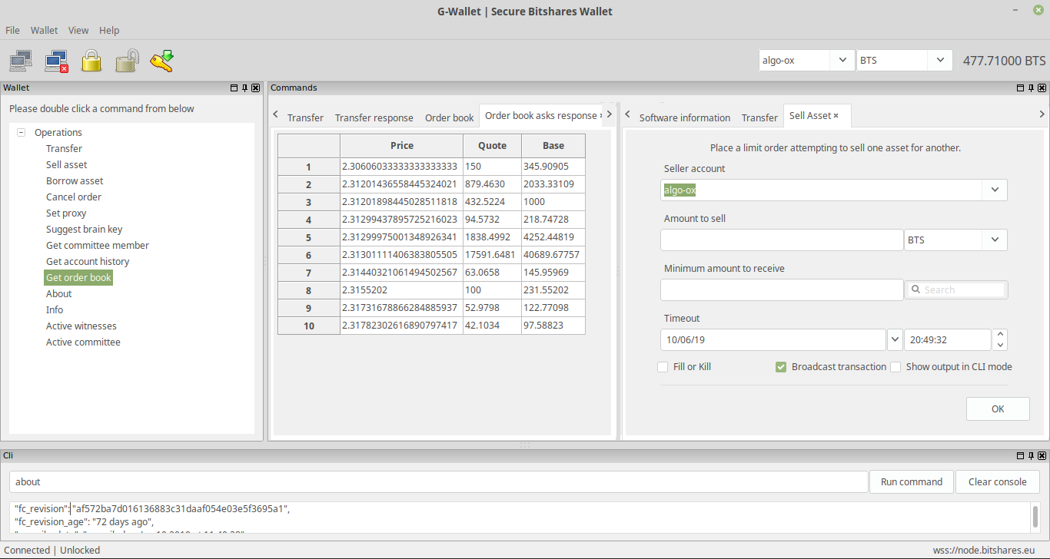Close the Sell Asset tab

(836, 116)
